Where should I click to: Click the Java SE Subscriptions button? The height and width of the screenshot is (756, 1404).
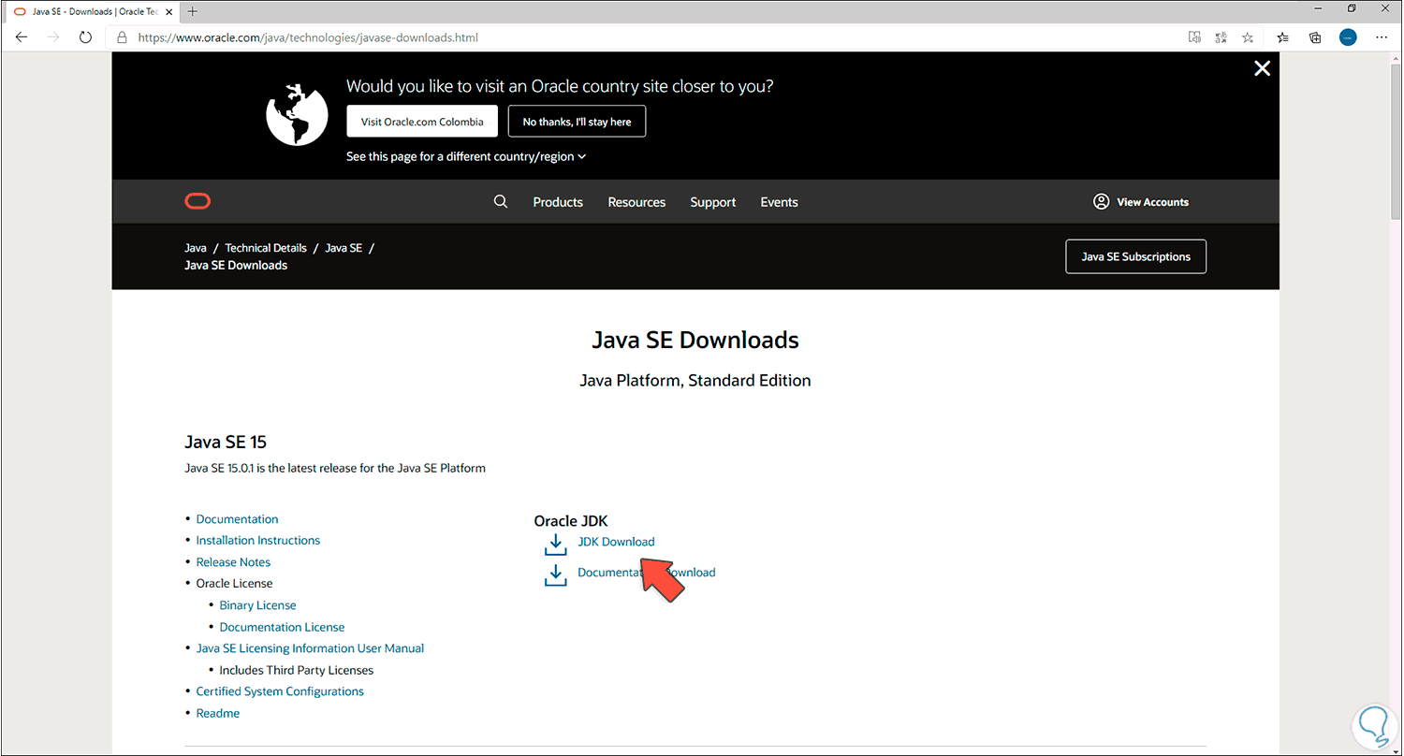pos(1135,256)
